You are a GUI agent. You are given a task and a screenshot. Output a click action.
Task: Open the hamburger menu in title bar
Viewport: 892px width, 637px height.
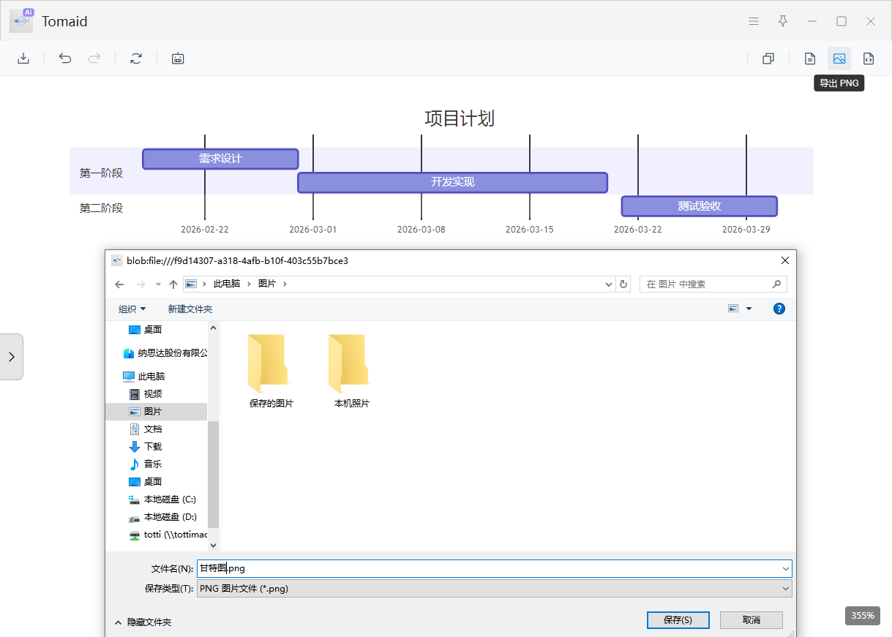[x=754, y=21]
